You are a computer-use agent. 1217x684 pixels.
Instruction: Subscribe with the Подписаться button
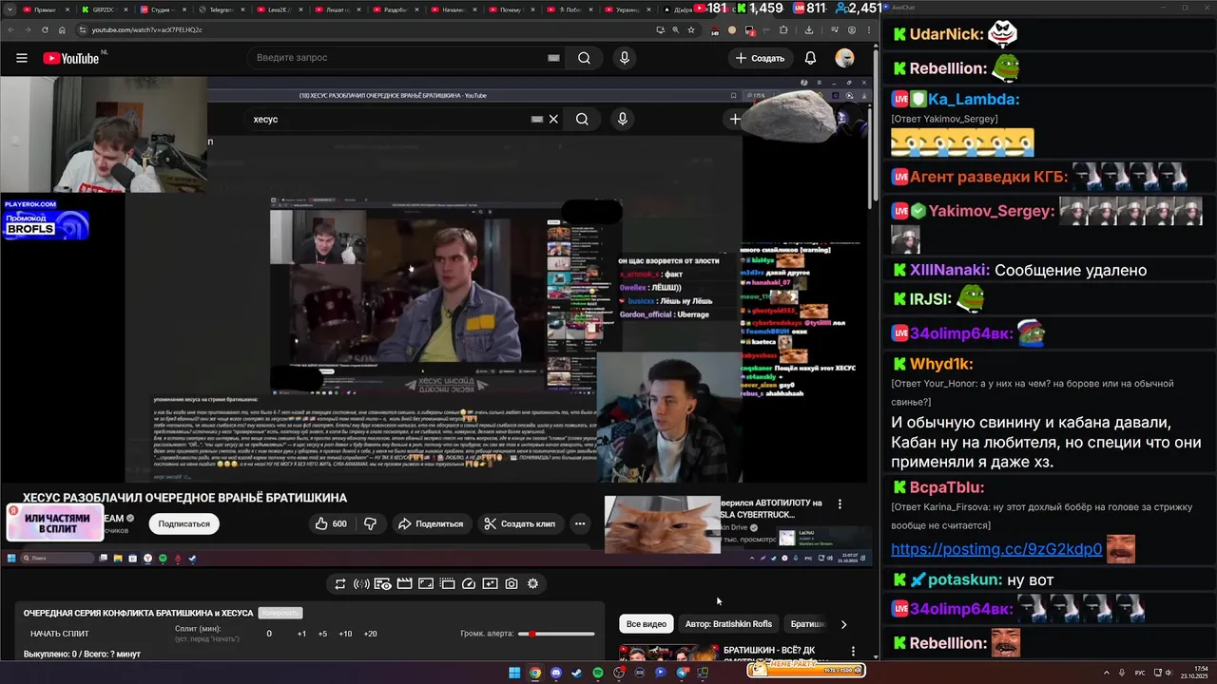tap(184, 523)
